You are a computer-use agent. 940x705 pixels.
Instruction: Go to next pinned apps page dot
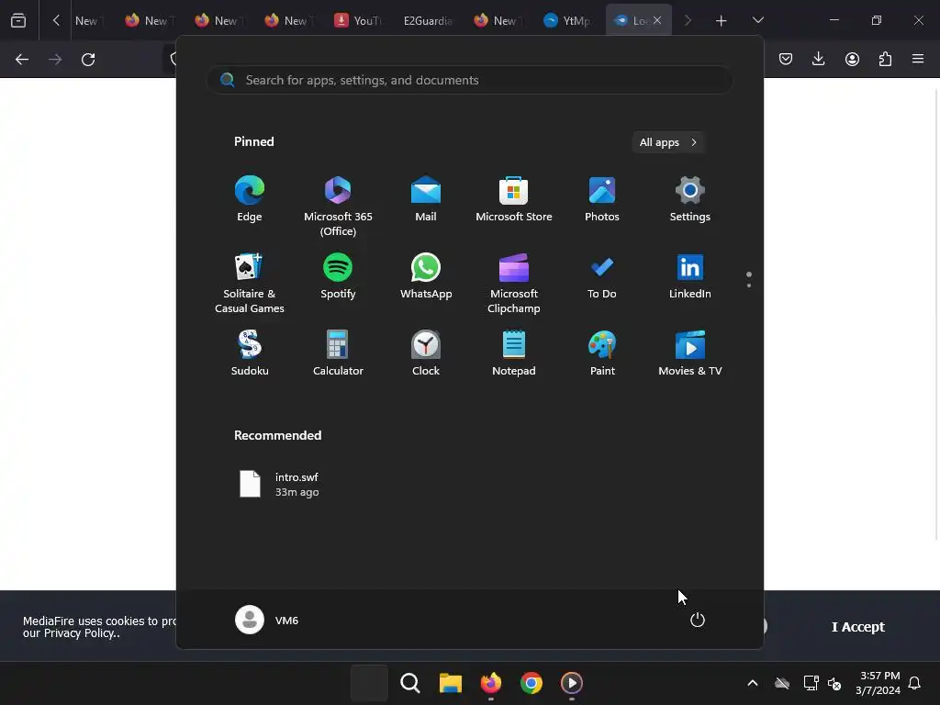click(x=749, y=285)
